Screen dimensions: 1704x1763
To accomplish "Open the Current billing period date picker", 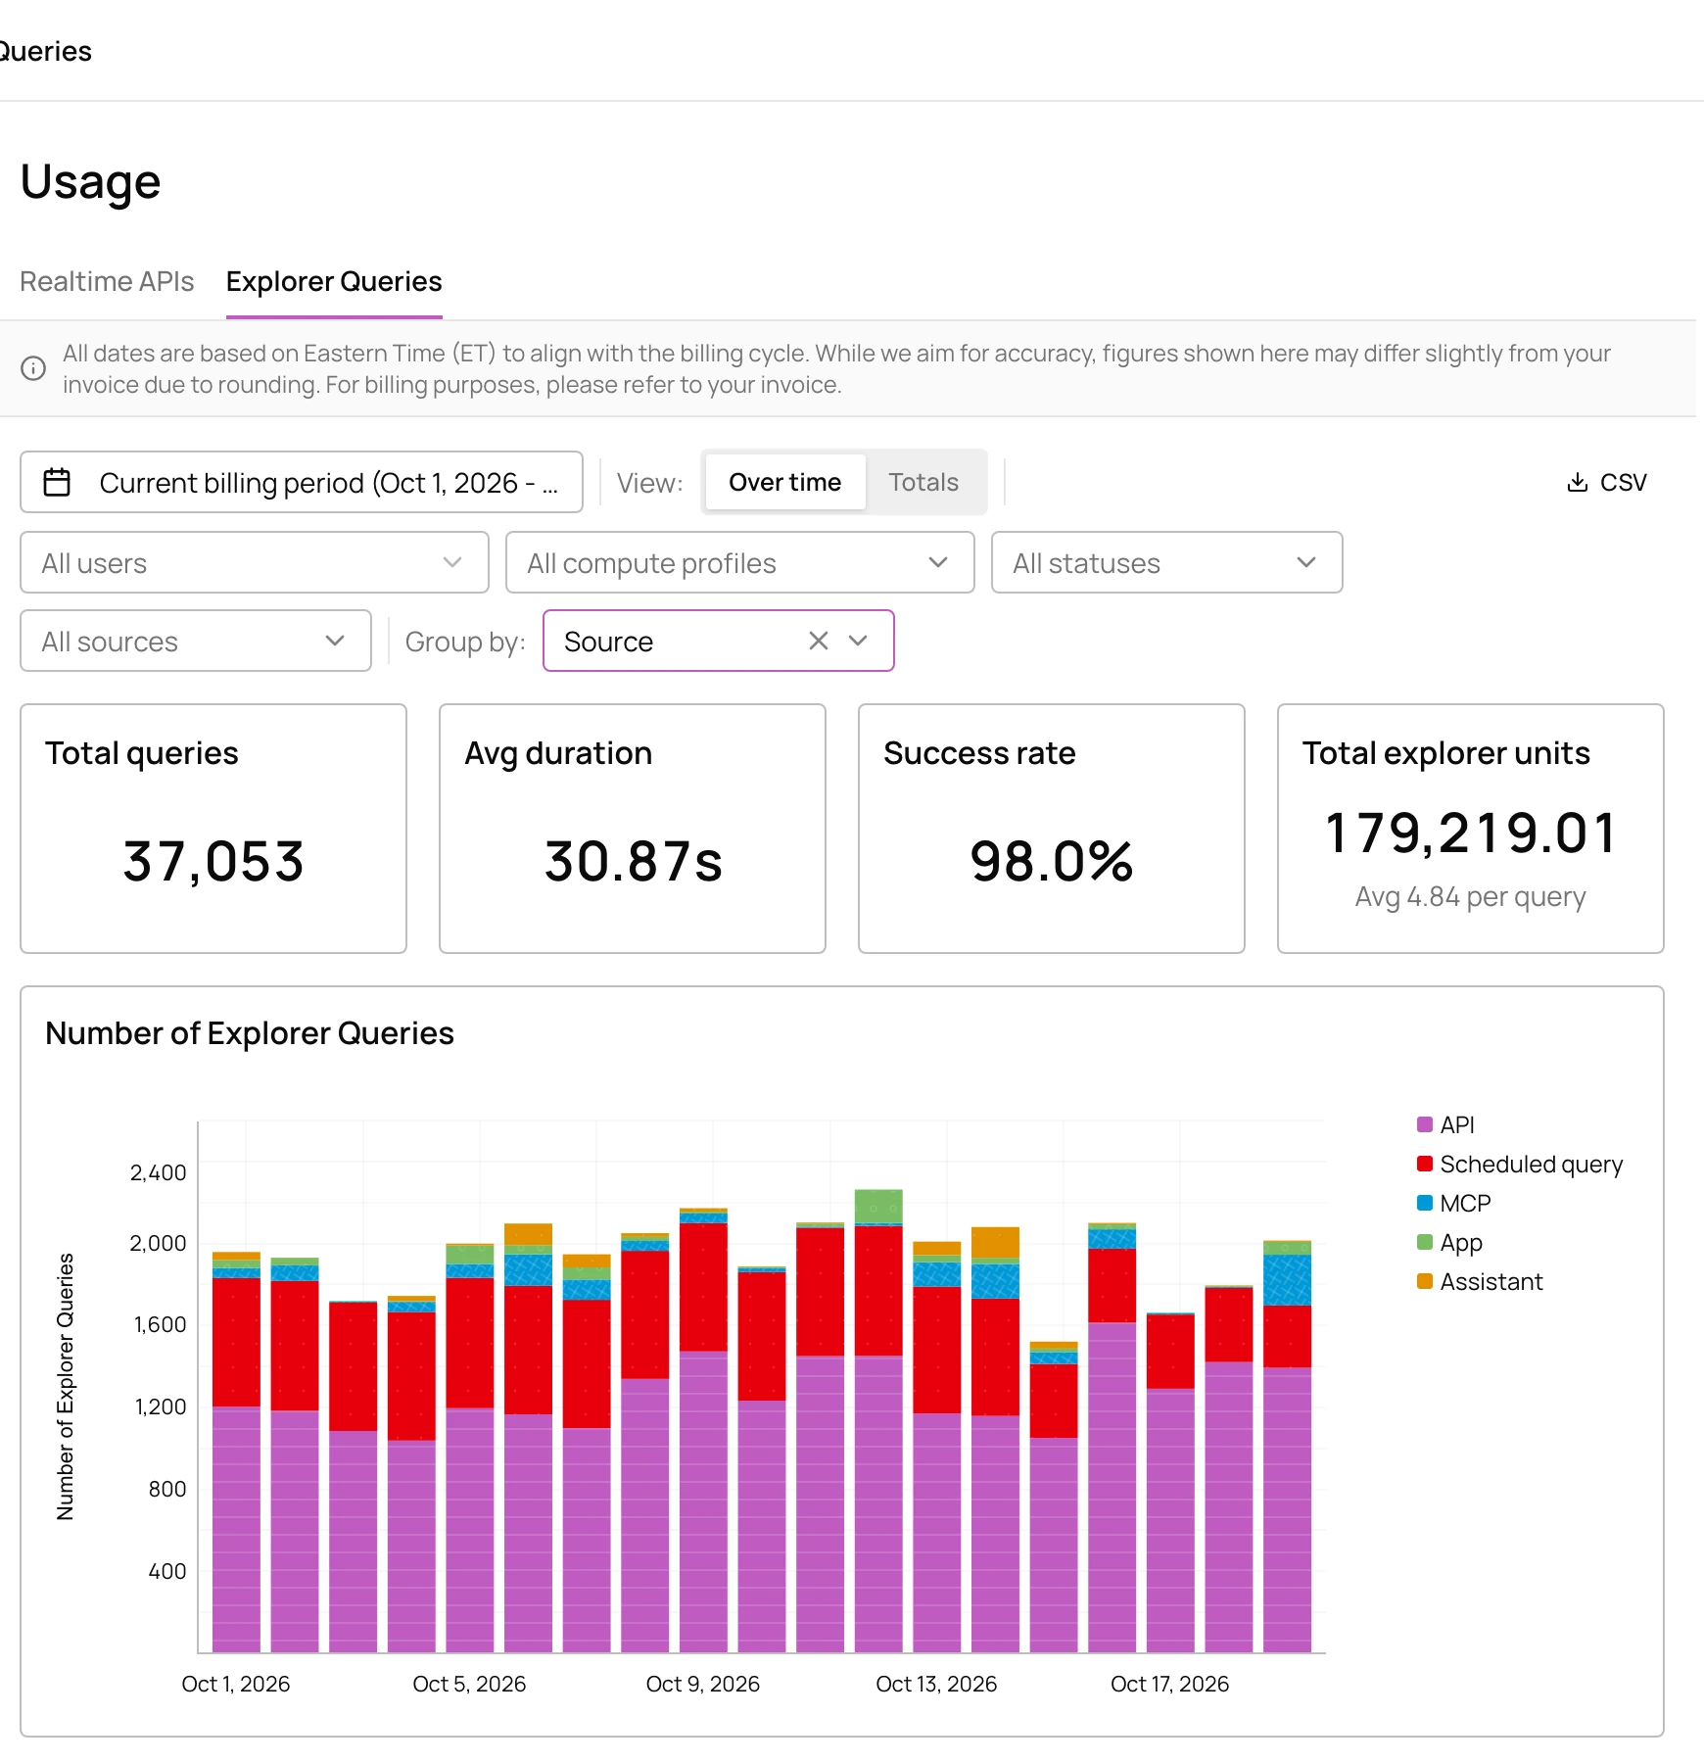I will click(302, 482).
